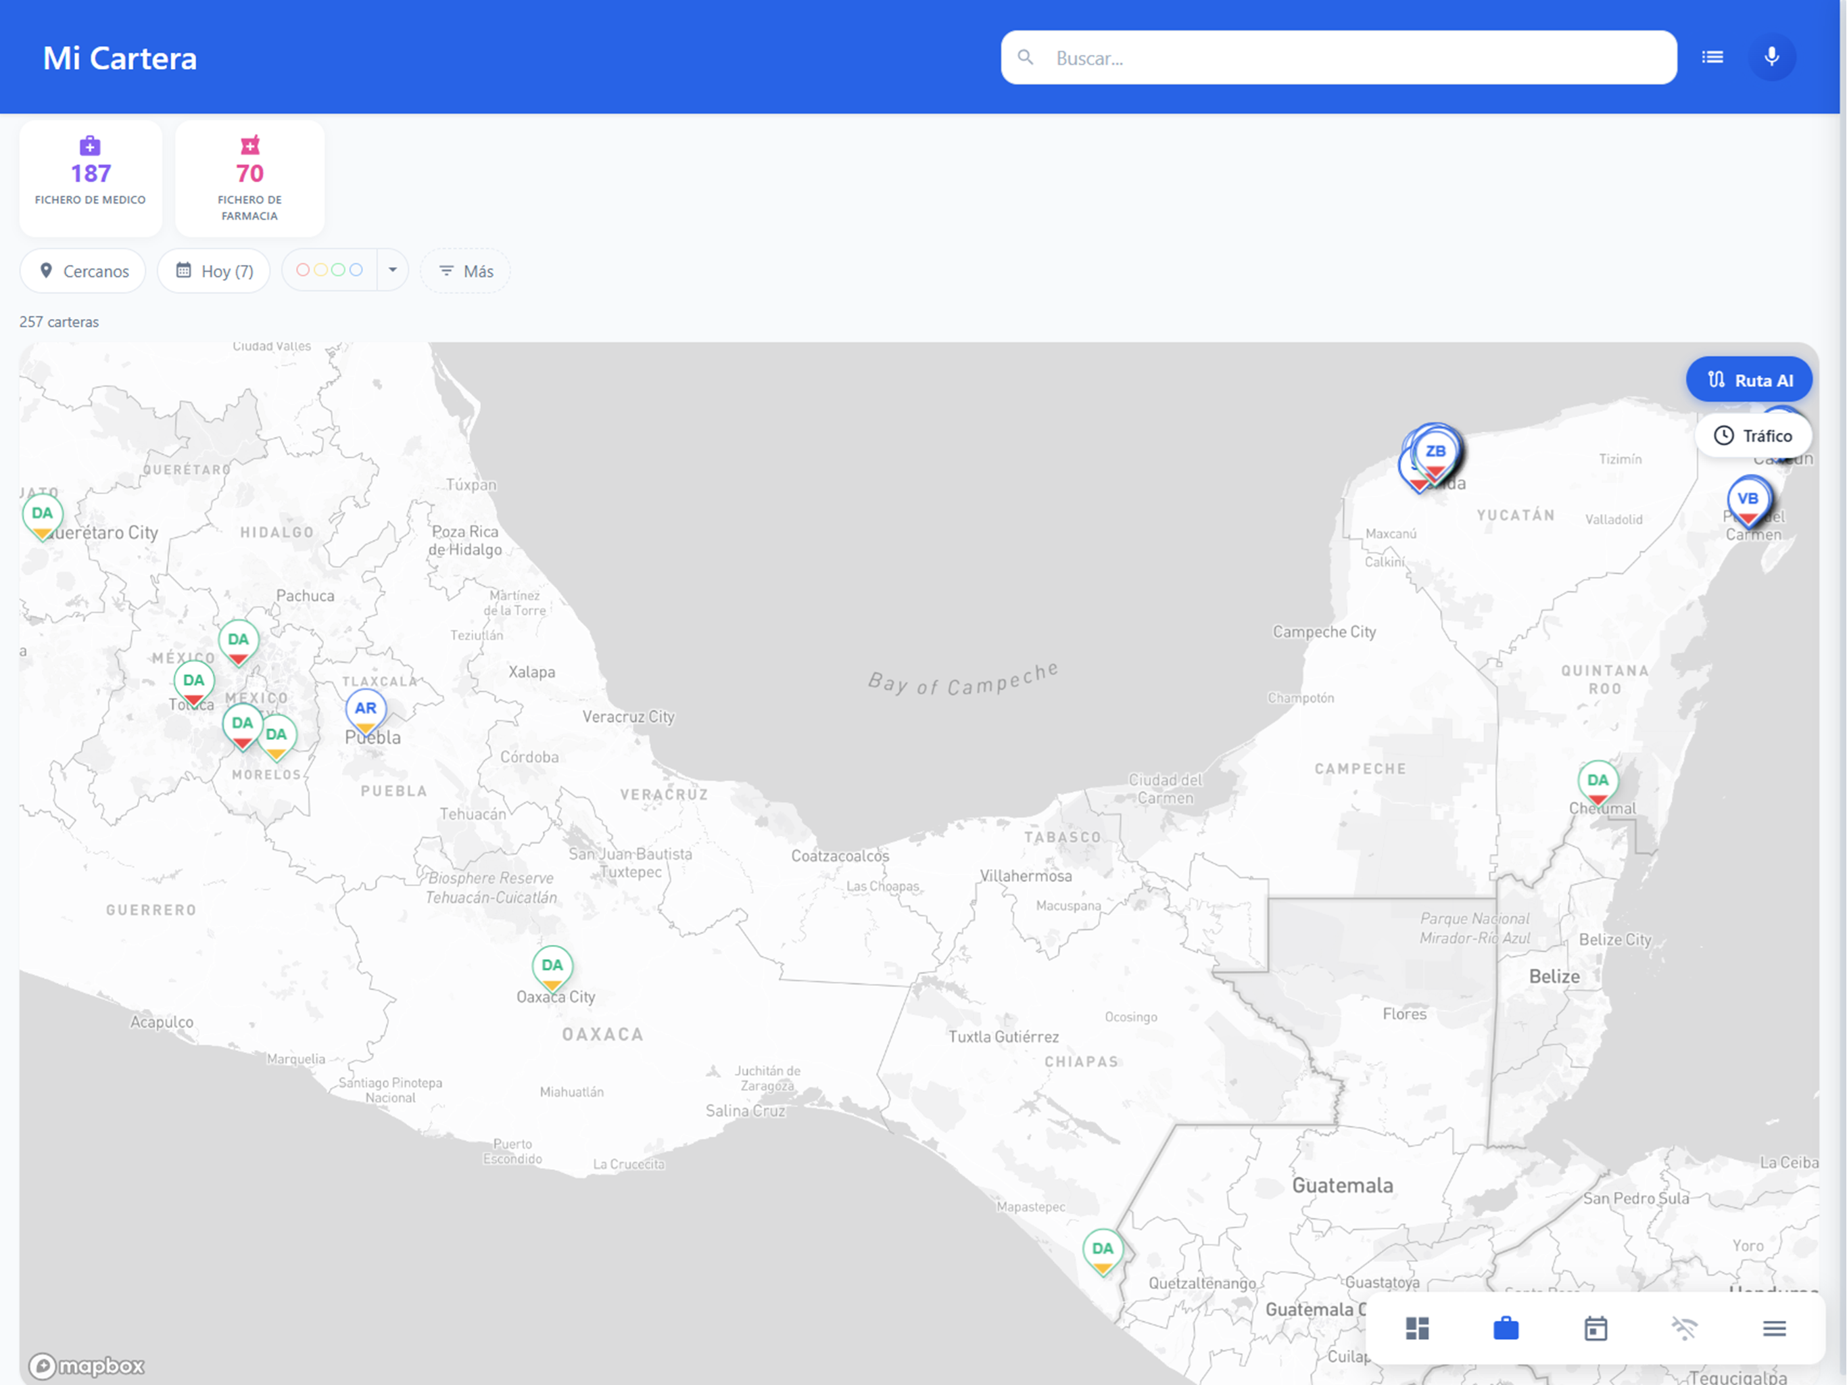Viewport: 1847px width, 1385px height.
Task: Click the AR marker at Puebla
Action: (x=366, y=713)
